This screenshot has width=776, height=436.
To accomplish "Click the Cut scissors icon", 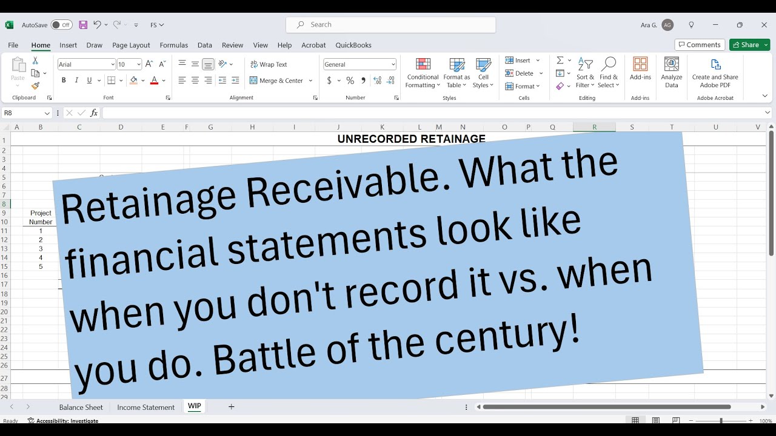I will coord(35,61).
